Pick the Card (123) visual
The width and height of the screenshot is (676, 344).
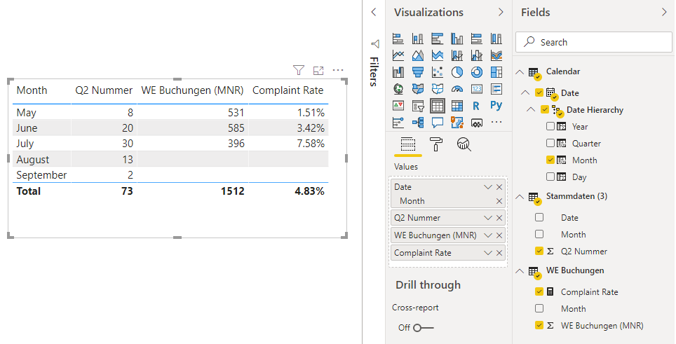[476, 89]
